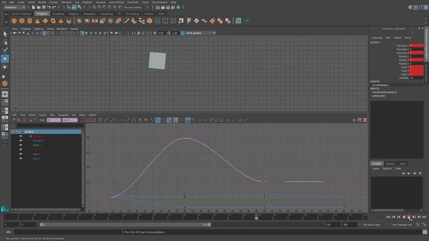The width and height of the screenshot is (429, 241).
Task: Switch to the Polygons shelf tab
Action: pos(42,13)
